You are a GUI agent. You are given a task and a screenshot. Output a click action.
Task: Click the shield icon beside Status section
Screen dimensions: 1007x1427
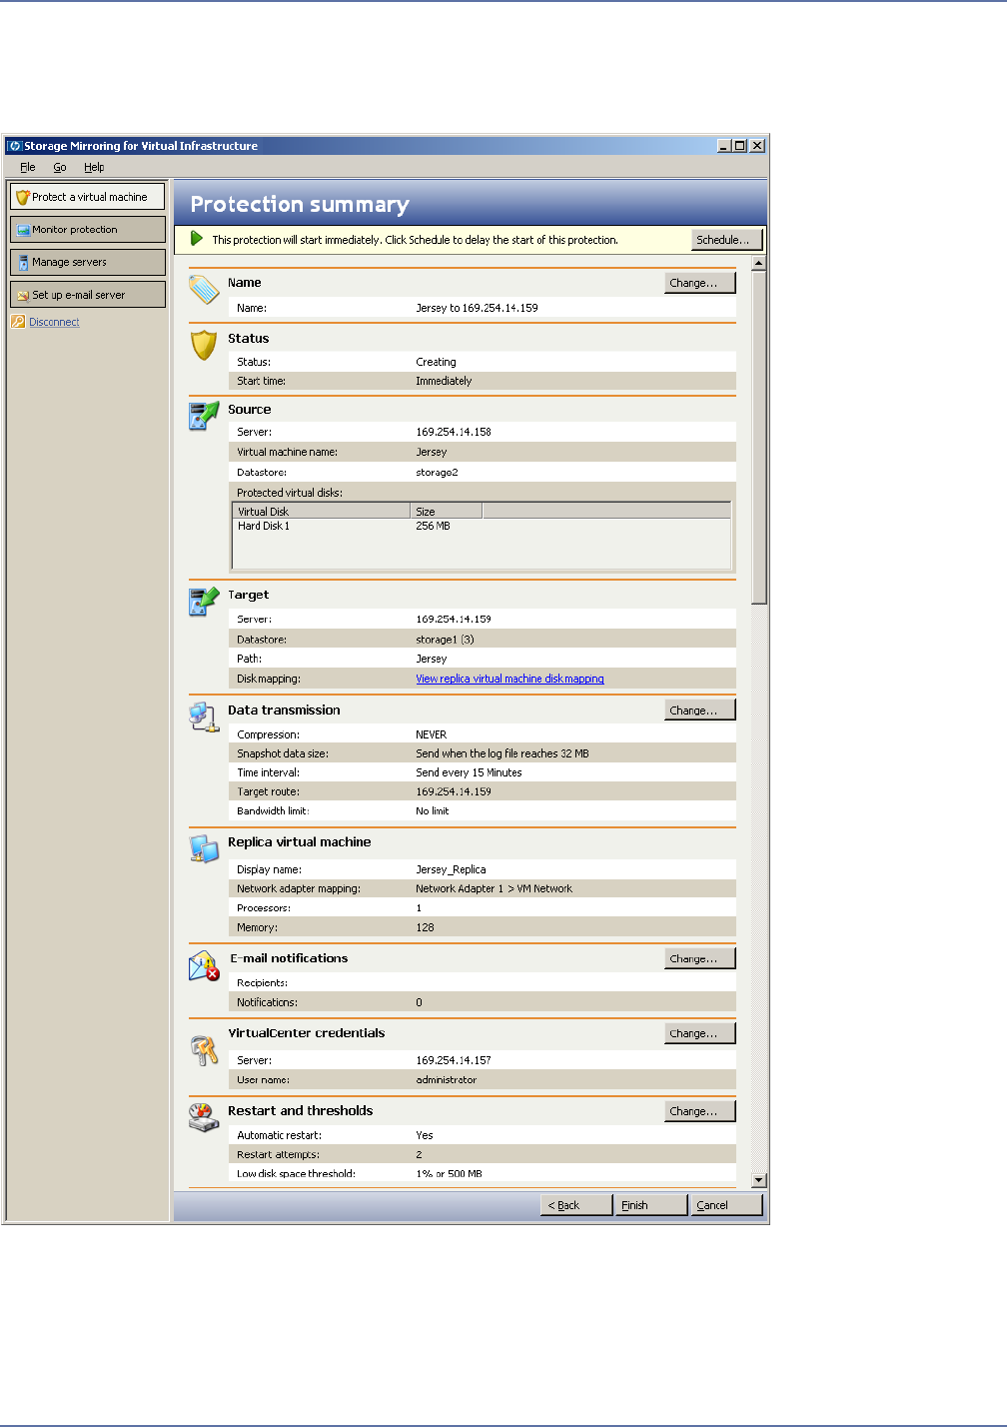(x=204, y=345)
